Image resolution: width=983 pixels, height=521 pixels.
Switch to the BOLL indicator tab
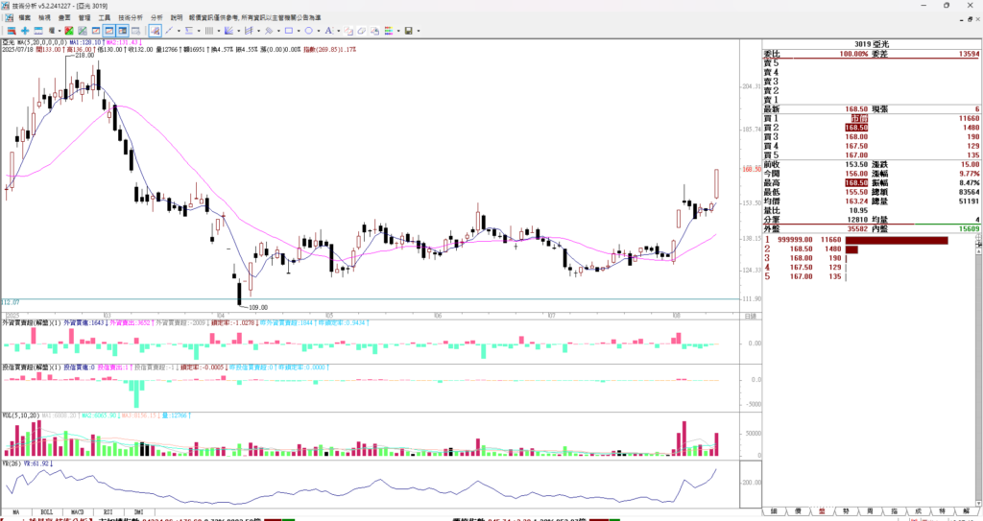[x=45, y=513]
